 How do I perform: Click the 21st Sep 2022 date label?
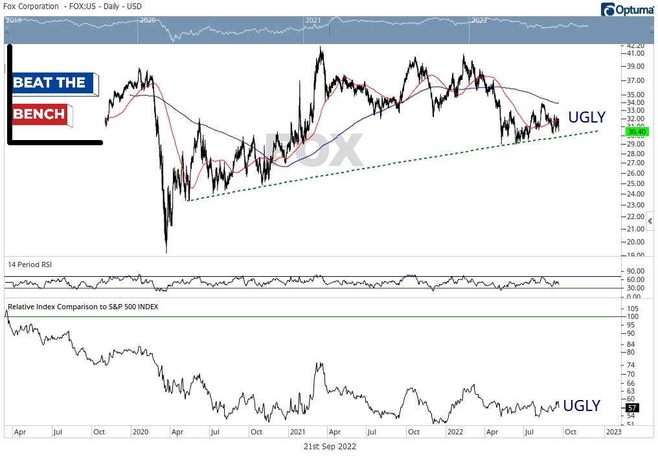[x=330, y=447]
